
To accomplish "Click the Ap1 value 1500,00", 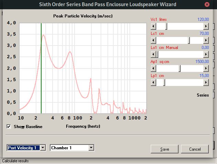I will coord(202,62).
